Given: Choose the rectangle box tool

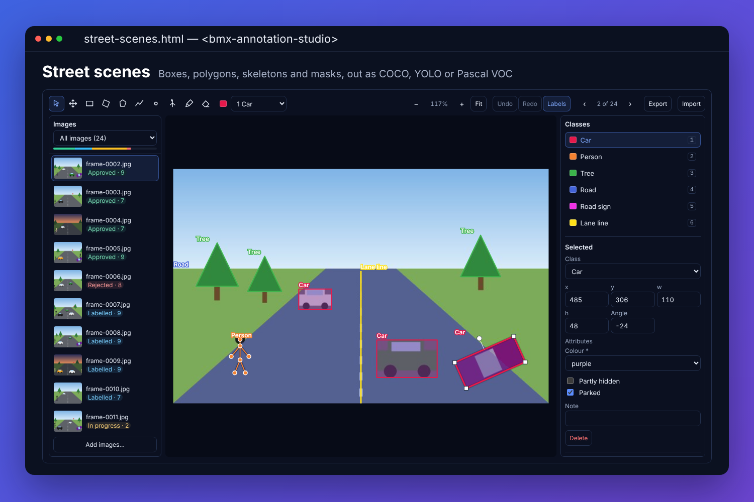Looking at the screenshot, I should point(89,103).
